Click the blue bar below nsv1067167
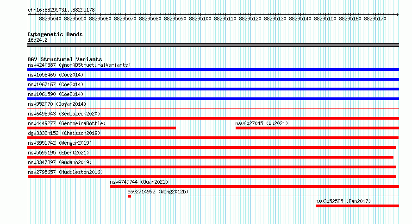Image resolution: width=412 pixels, height=224 pixels. [x=213, y=89]
